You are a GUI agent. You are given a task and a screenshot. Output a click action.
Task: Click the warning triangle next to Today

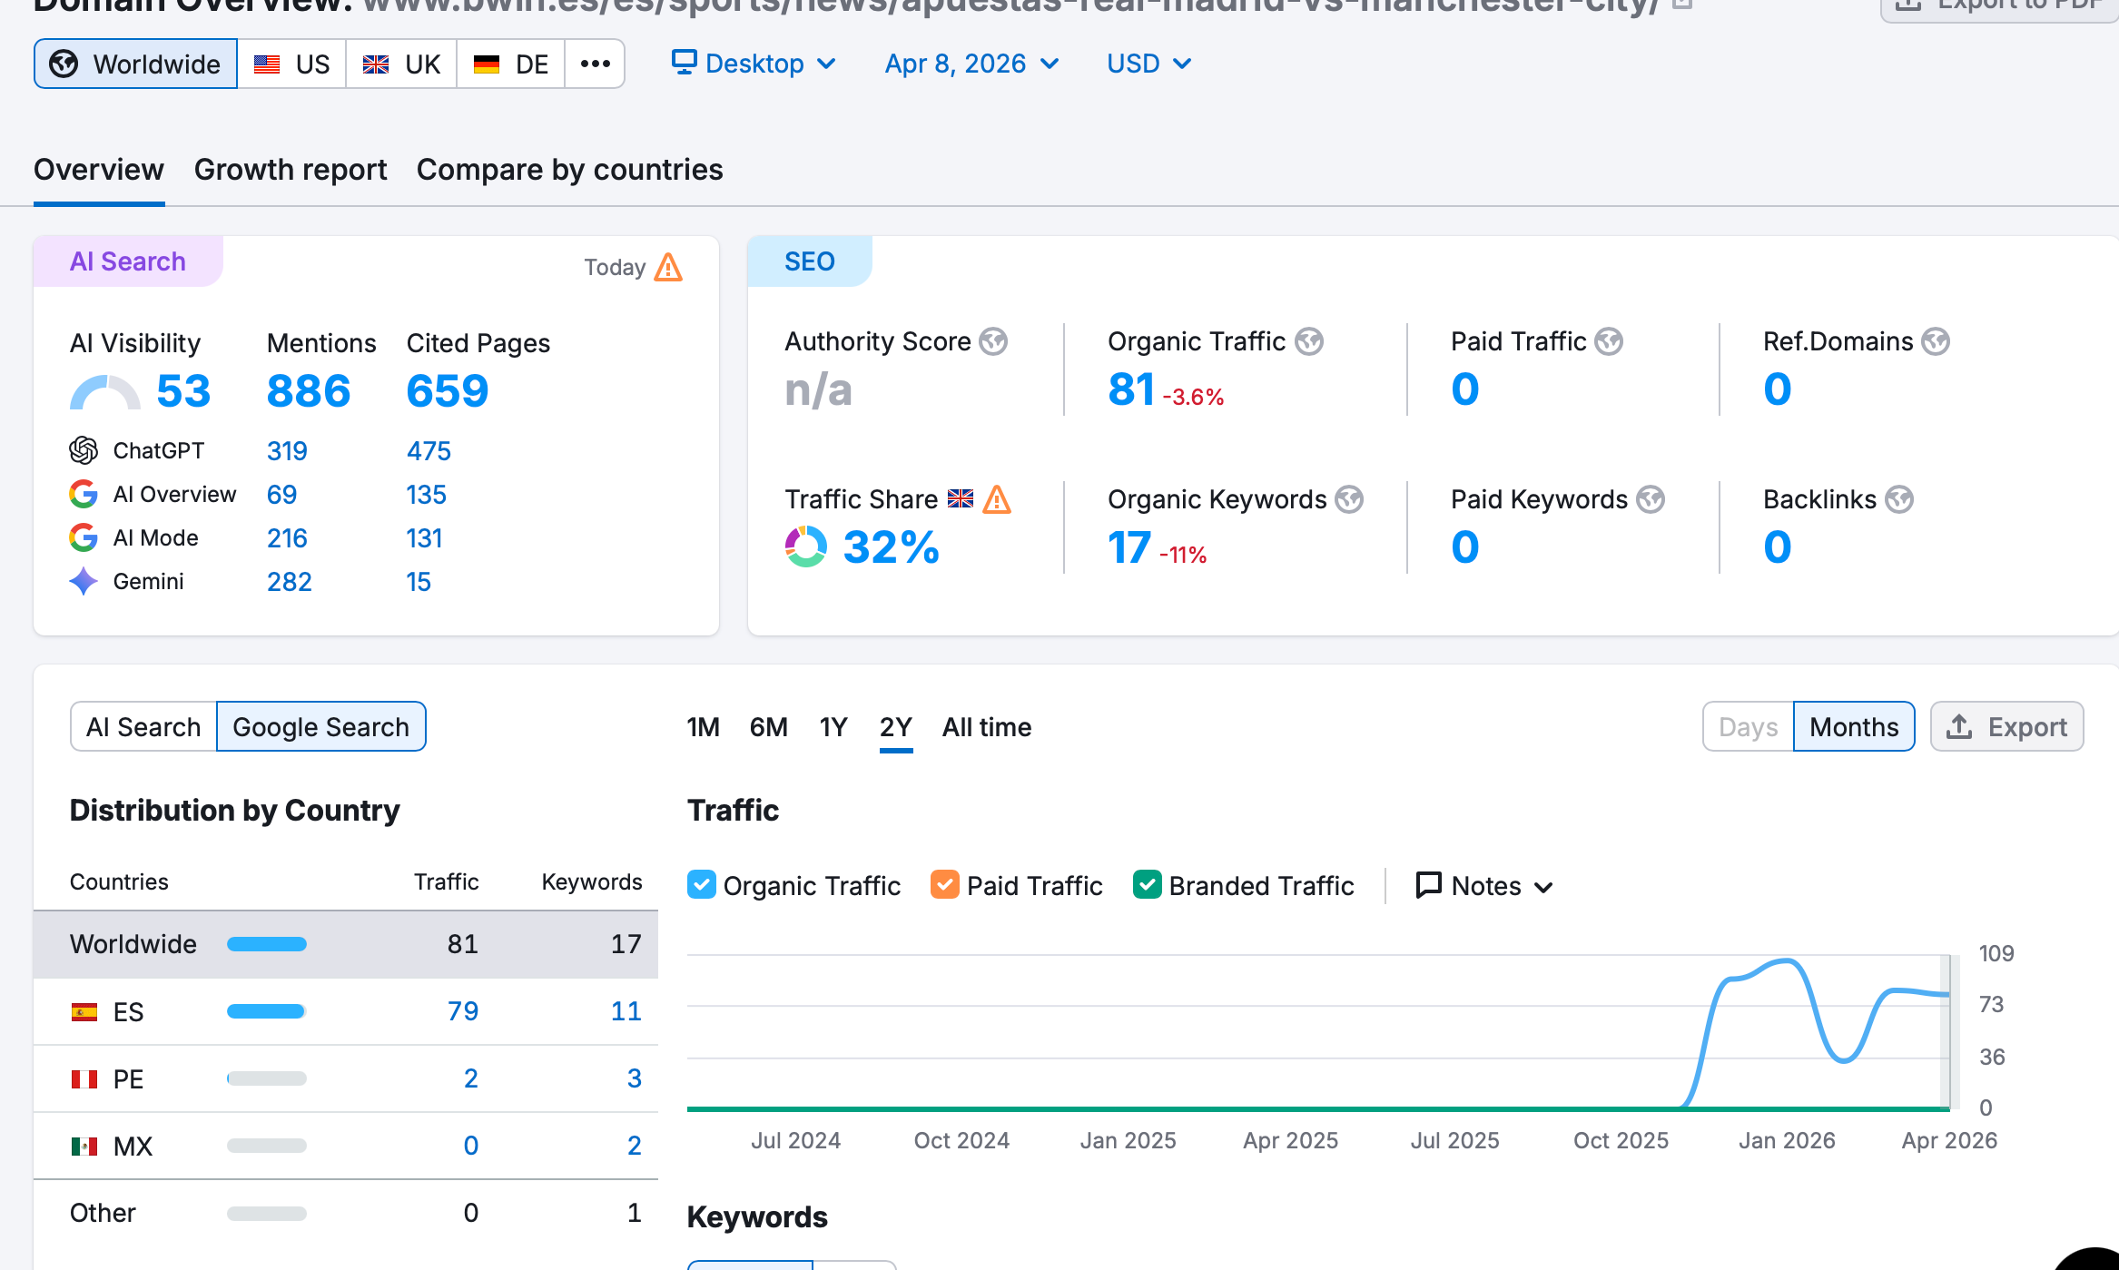[x=668, y=267]
